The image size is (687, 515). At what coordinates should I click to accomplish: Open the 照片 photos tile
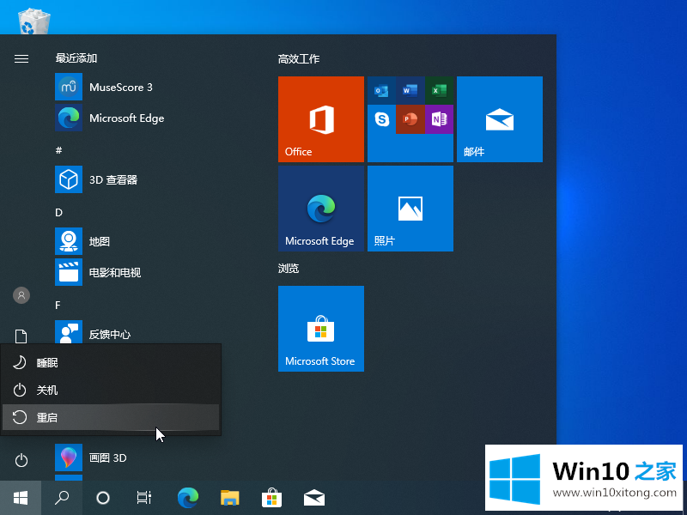point(410,209)
